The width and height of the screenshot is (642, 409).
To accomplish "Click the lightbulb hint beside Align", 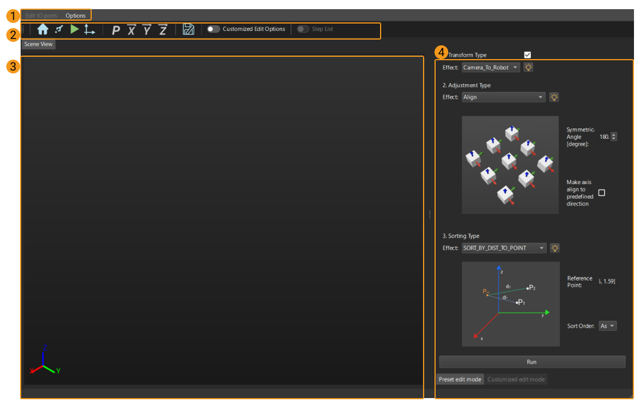I will (554, 97).
